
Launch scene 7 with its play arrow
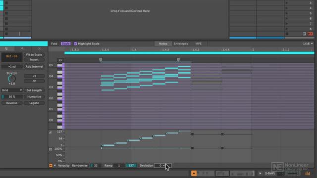[286, 24]
